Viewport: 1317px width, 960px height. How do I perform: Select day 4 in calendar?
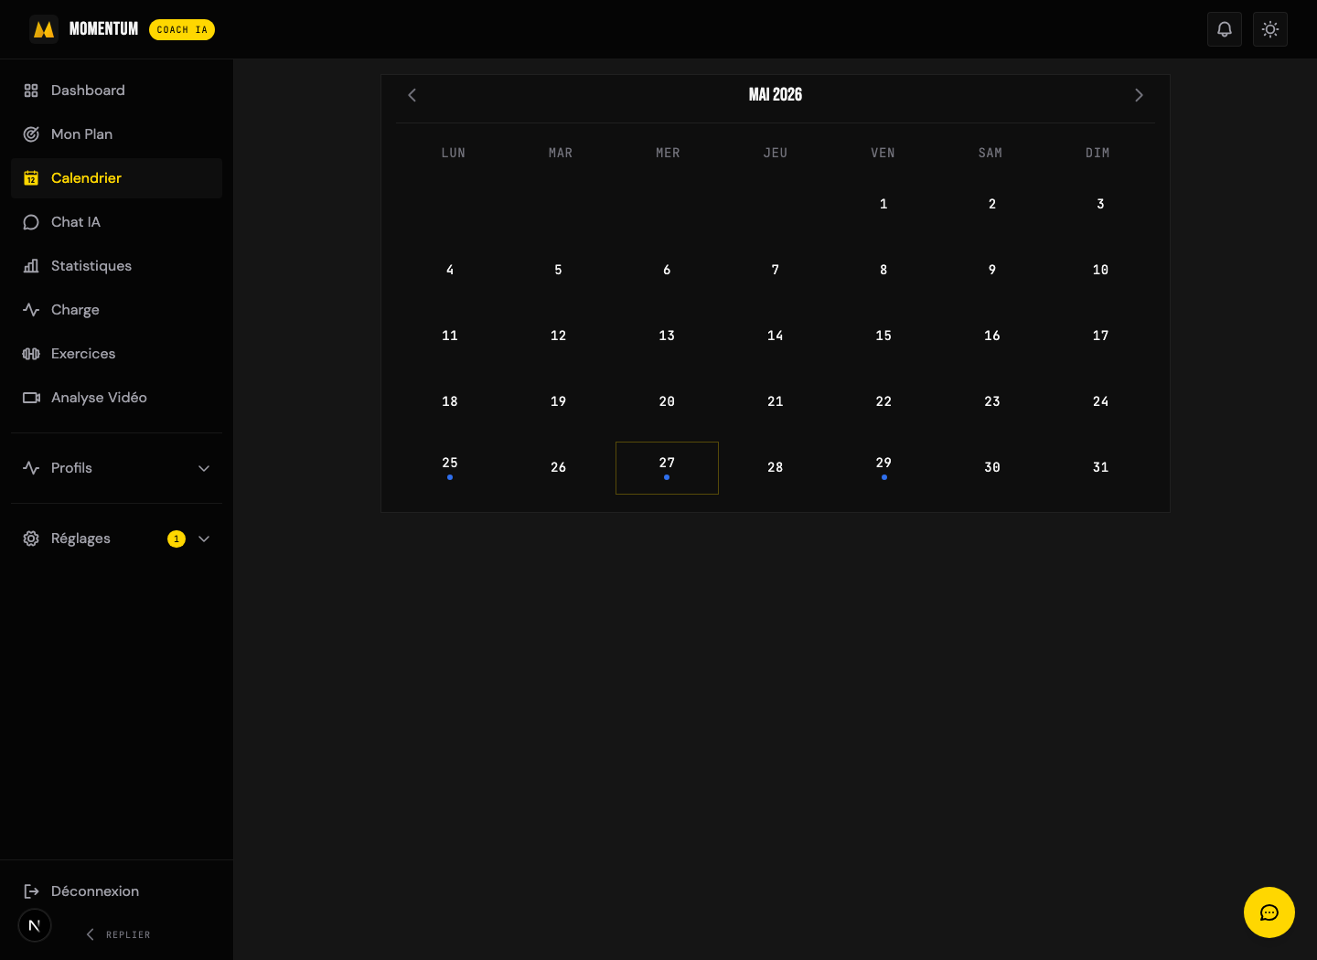click(450, 270)
